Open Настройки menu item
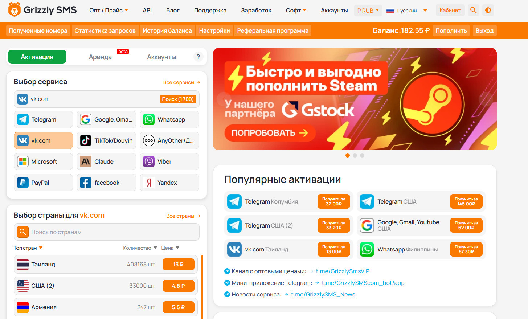 tap(214, 30)
